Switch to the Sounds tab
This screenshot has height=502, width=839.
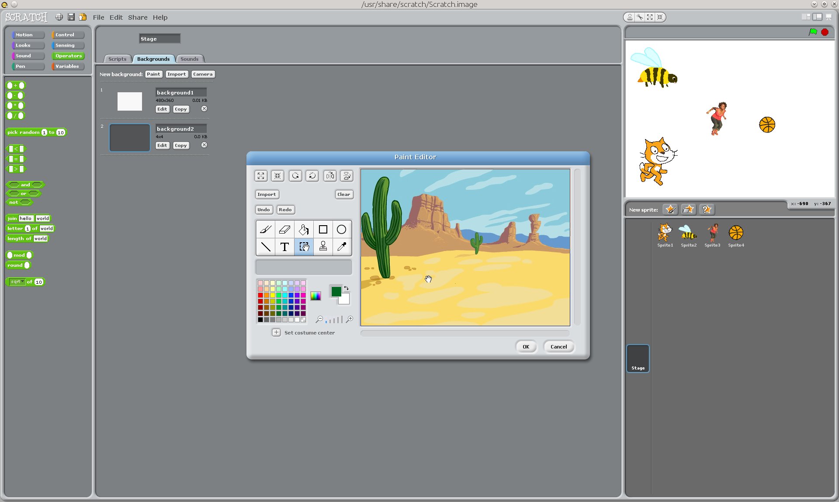click(189, 59)
